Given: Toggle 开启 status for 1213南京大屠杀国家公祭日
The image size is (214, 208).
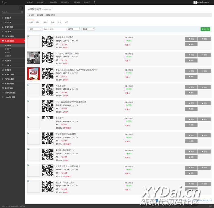Looking at the screenshot, I should pyautogui.click(x=129, y=57).
